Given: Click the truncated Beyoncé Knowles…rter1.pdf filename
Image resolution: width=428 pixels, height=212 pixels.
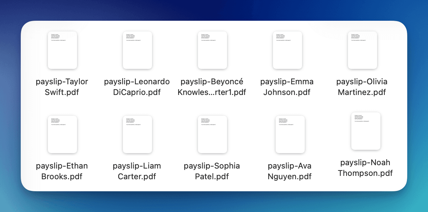Looking at the screenshot, I should click(x=212, y=87).
